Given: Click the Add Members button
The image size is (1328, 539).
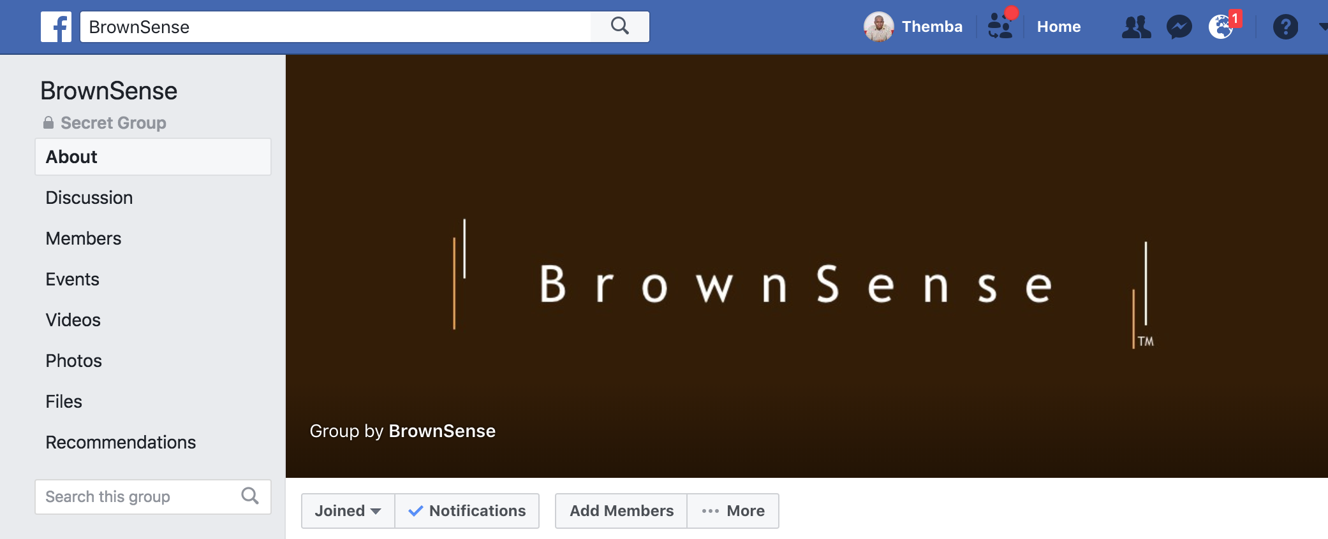Looking at the screenshot, I should [x=621, y=511].
